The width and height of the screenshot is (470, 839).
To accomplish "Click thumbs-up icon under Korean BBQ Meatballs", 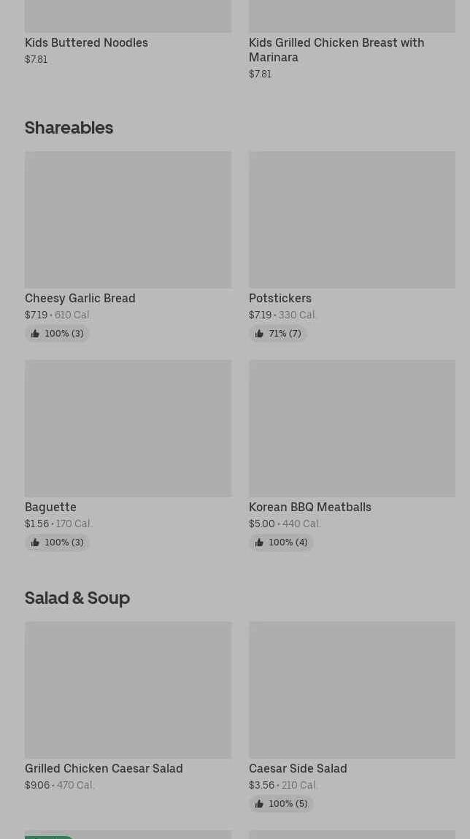I will (x=259, y=543).
